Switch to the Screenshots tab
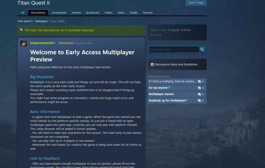This screenshot has width=265, height=168. point(59,12)
